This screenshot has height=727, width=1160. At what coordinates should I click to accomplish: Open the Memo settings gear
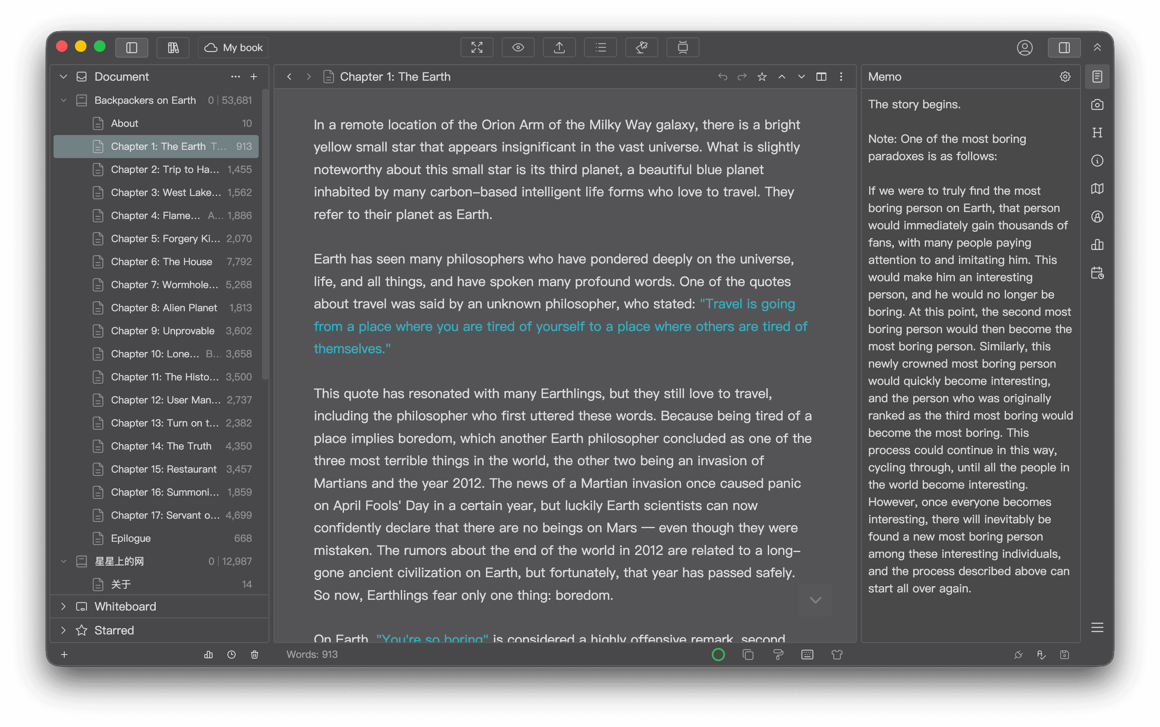tap(1065, 77)
